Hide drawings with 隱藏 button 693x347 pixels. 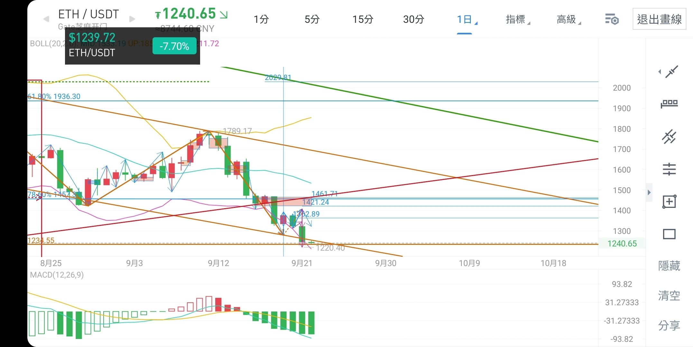(669, 266)
